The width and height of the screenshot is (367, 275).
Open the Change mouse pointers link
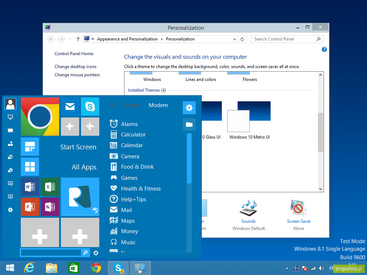77,75
